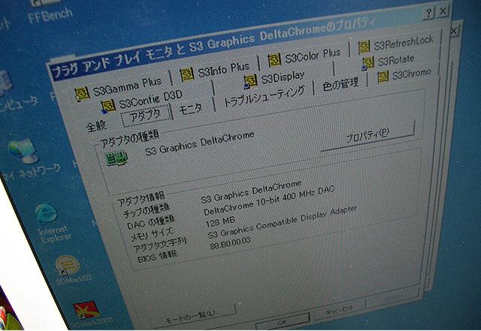Close the DeltaChrome properties dialog
Viewport: 481px width, 331px height.
pyautogui.click(x=443, y=11)
